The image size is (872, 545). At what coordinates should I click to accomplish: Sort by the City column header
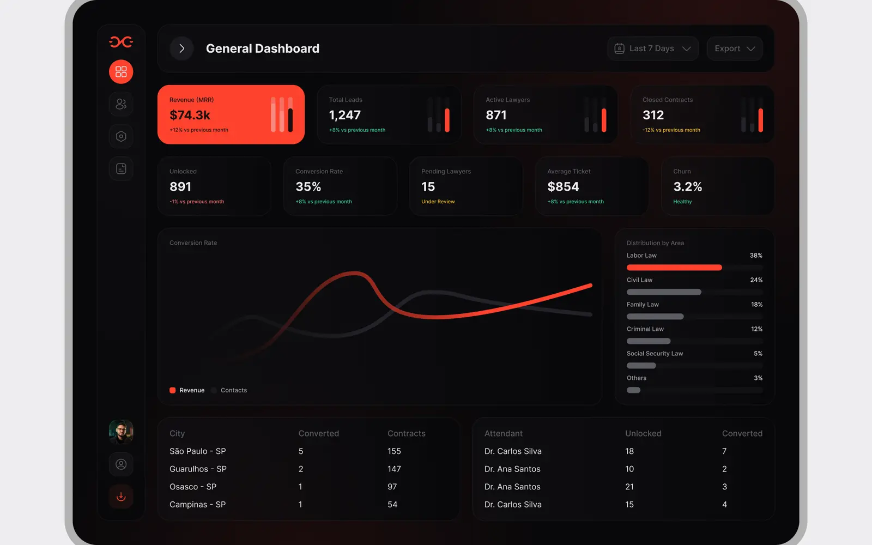tap(177, 433)
